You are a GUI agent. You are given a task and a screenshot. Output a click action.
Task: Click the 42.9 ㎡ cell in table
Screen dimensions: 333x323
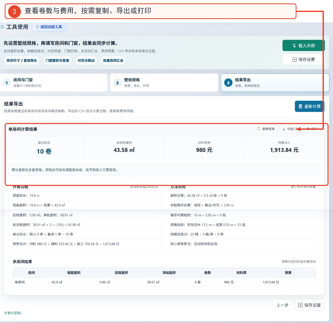(x=57, y=282)
